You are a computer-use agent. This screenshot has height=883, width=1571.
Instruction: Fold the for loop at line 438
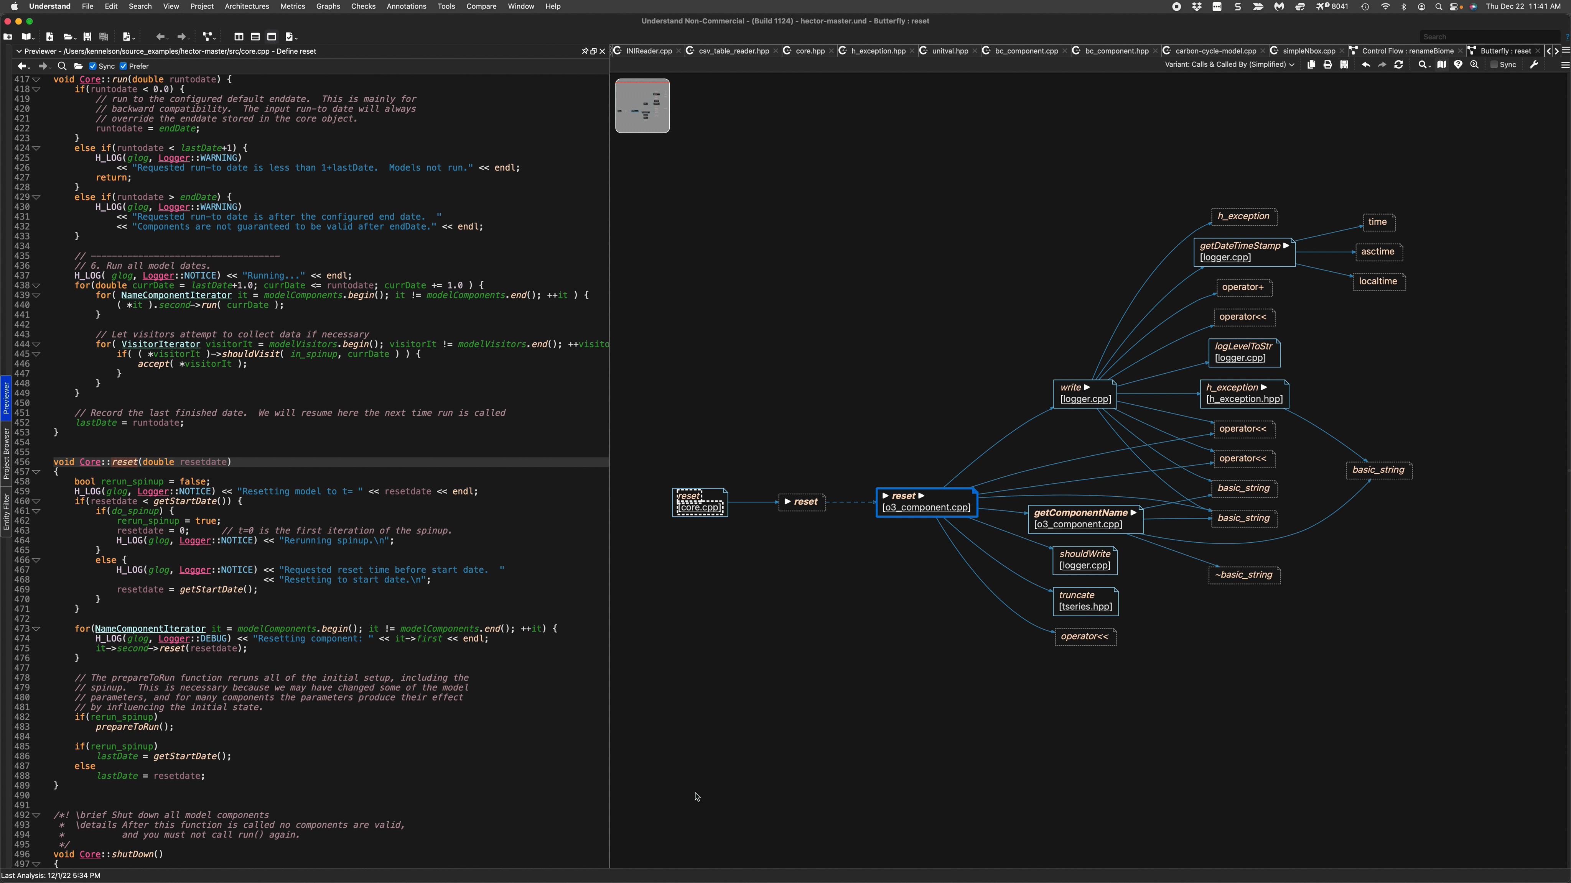[36, 286]
